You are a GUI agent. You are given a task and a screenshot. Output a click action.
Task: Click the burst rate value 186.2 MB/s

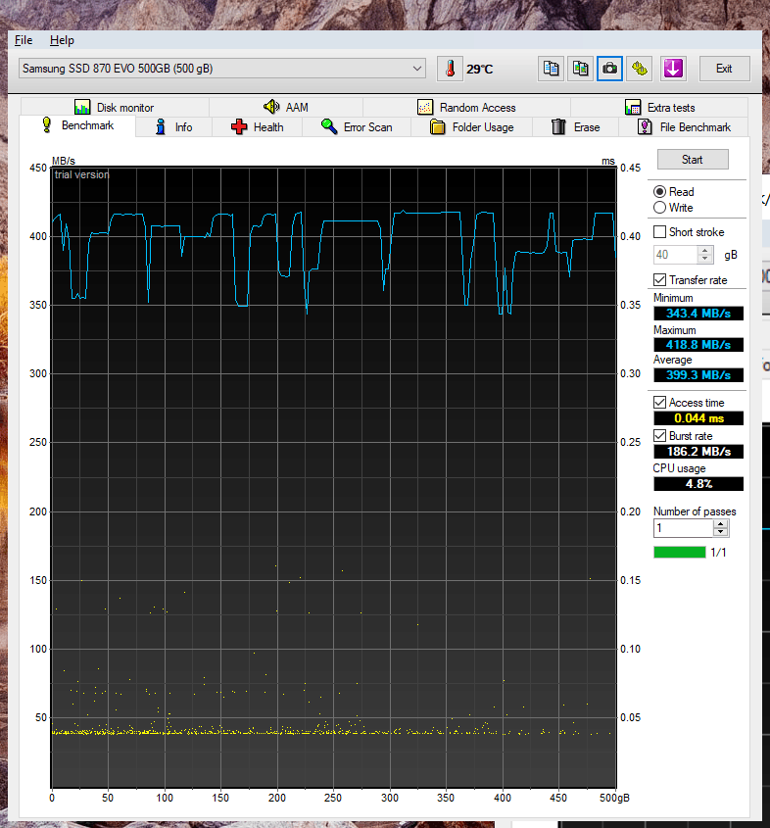[x=698, y=452]
